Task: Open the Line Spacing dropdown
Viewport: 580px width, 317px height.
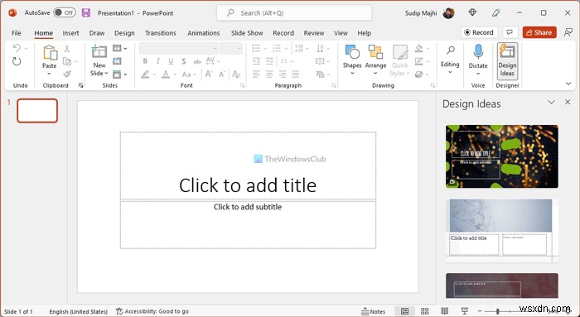Action: 301,48
